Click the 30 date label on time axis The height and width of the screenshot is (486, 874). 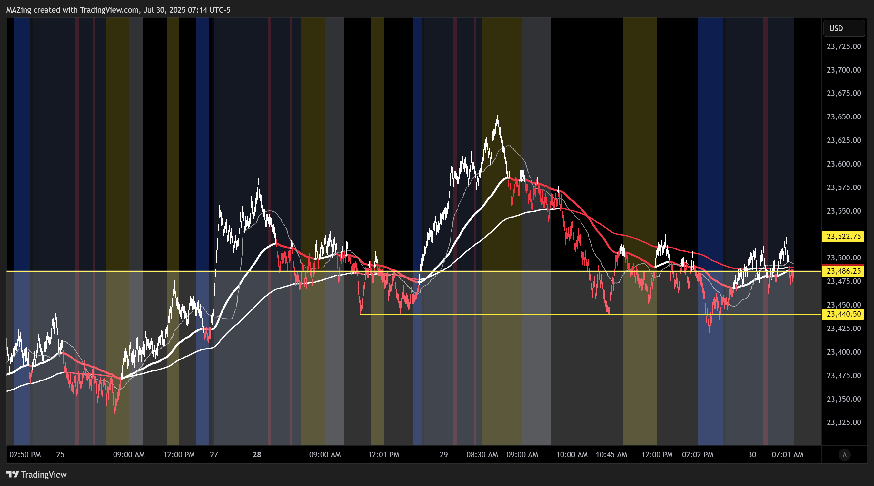(x=752, y=455)
